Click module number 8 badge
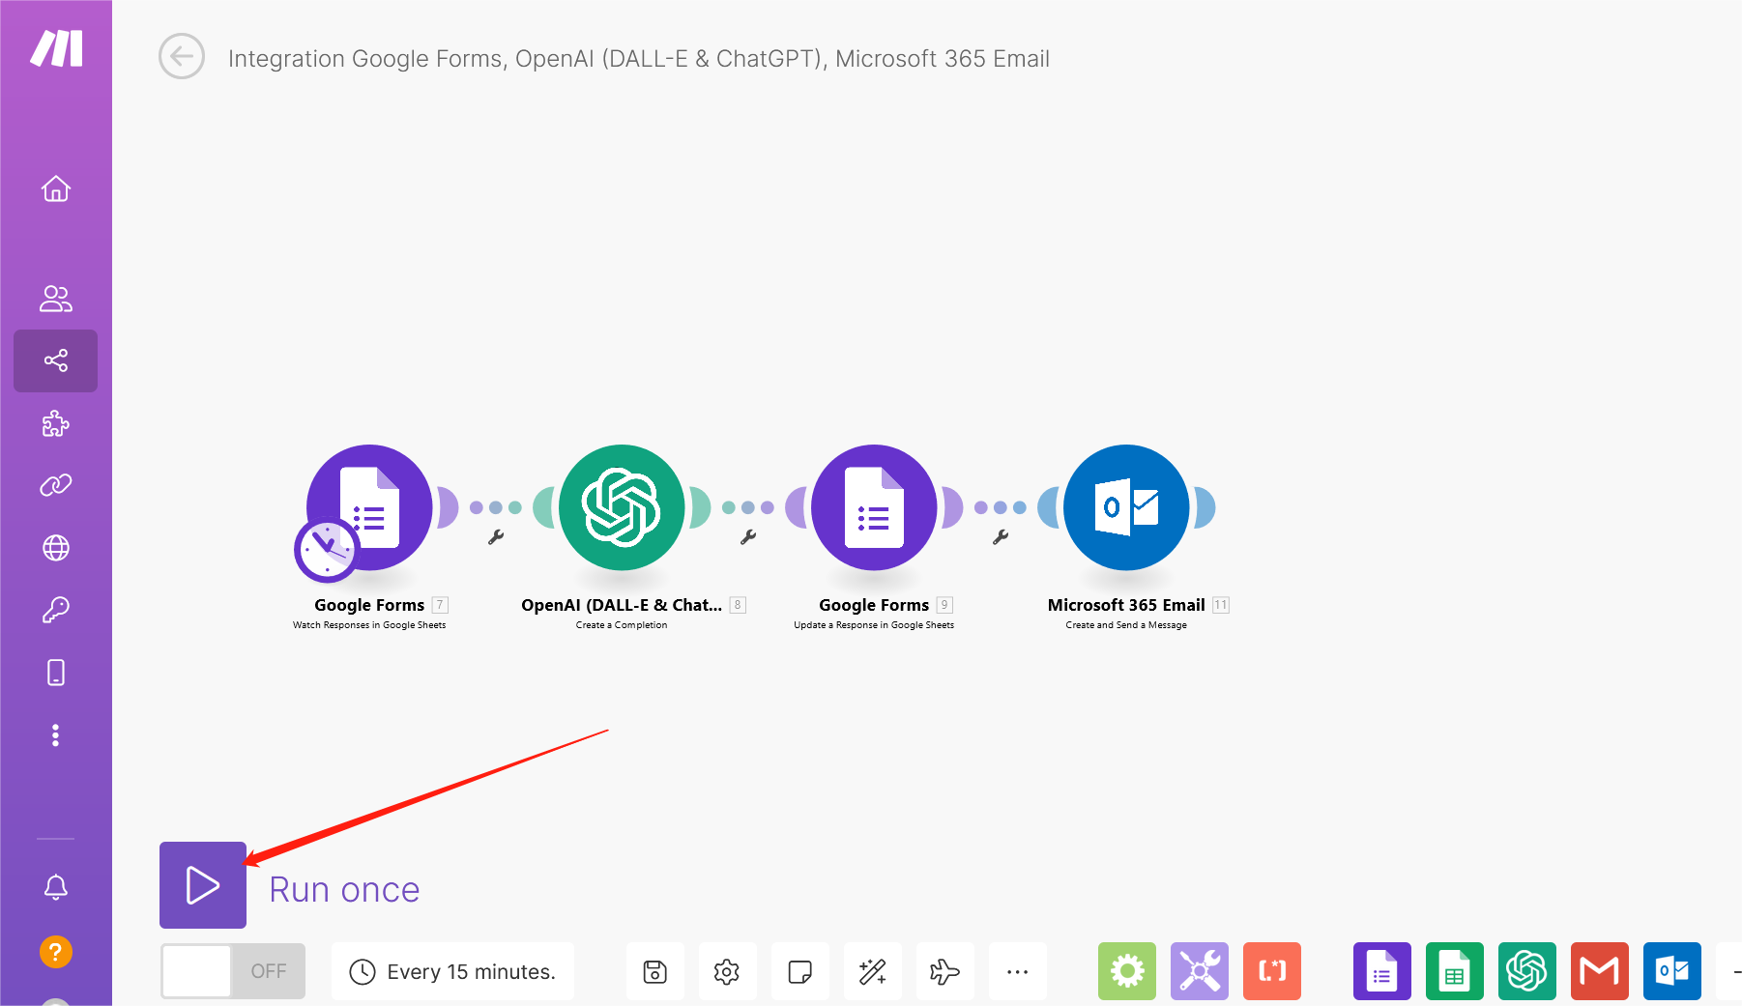This screenshot has height=1006, width=1742. coord(738,605)
